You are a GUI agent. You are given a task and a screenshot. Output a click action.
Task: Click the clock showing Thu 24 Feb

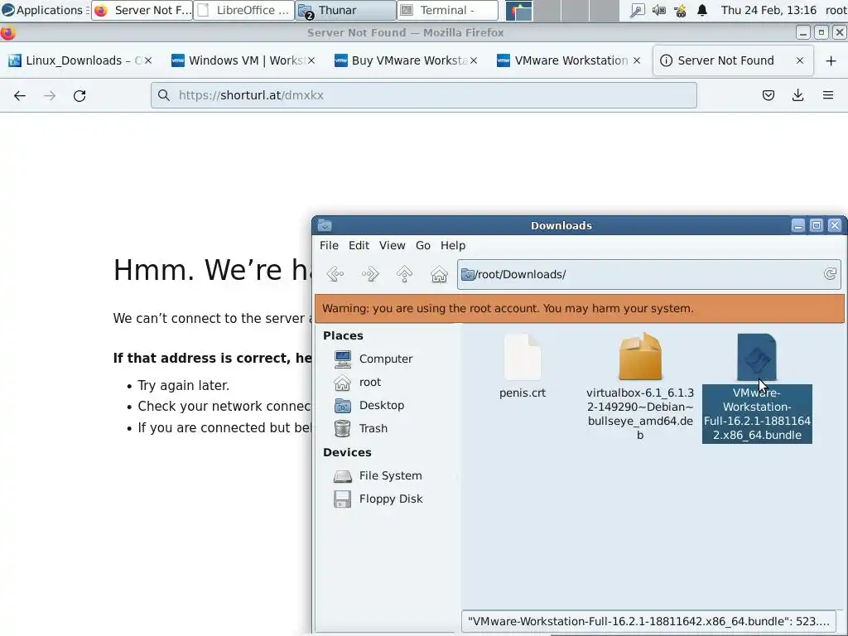point(768,10)
